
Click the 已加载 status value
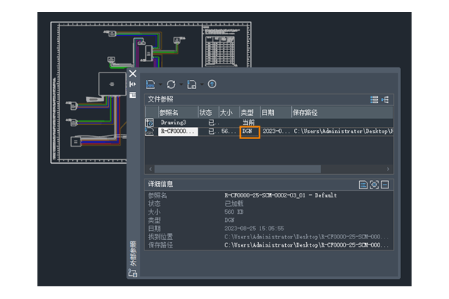point(234,204)
